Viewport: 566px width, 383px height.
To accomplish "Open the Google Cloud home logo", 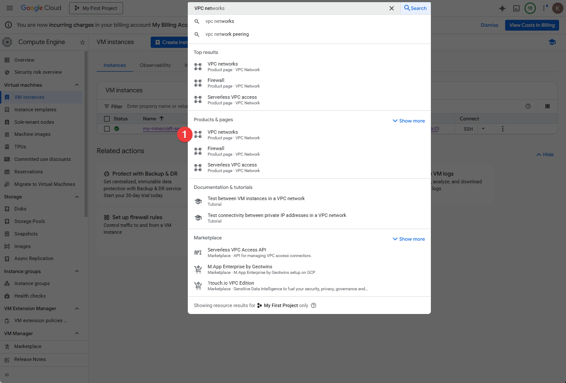I will pyautogui.click(x=41, y=8).
